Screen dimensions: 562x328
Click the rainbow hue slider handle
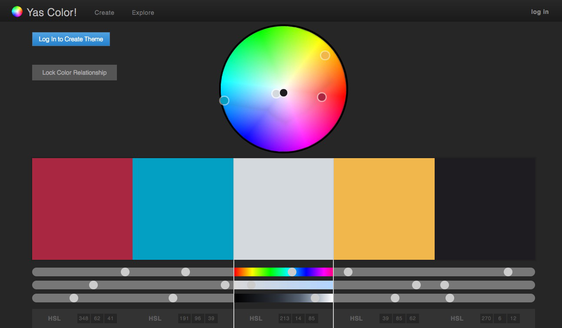click(x=292, y=272)
